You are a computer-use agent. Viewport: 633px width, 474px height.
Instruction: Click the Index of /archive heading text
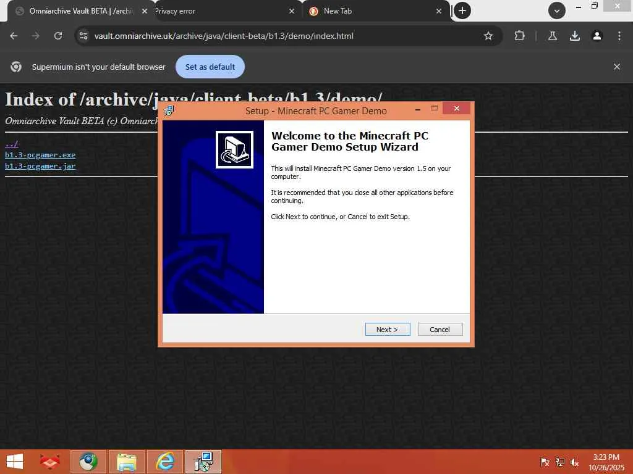193,99
